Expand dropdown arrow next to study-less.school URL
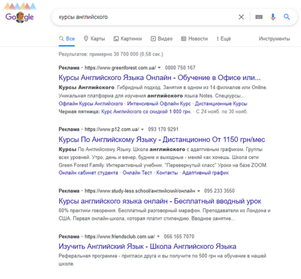This screenshot has height=279, width=301. 199,191
